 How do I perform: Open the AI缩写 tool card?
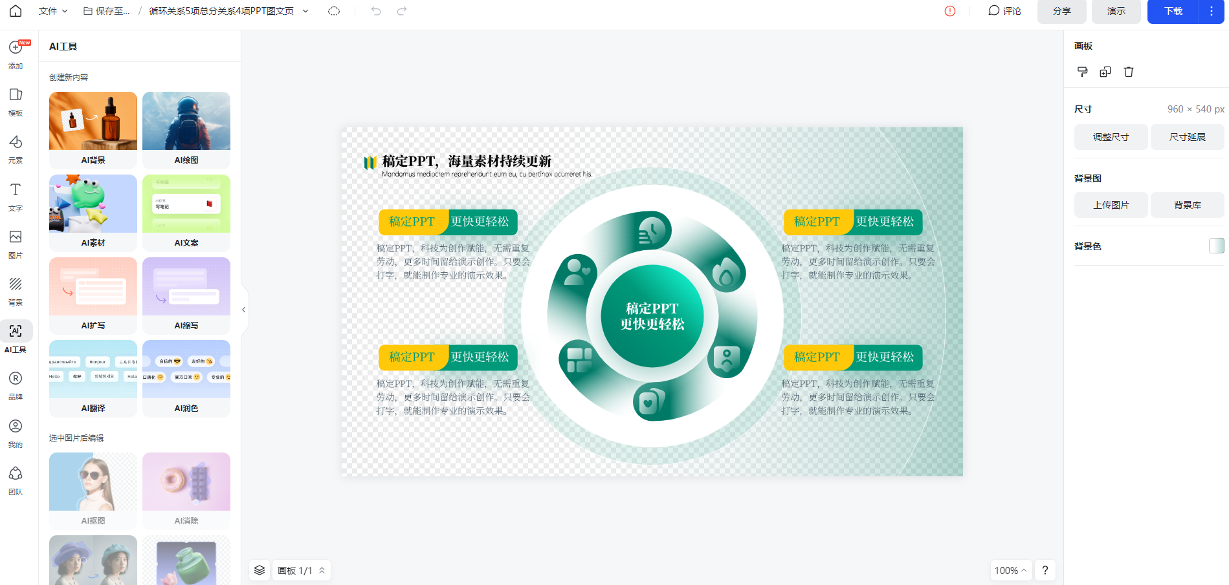tap(186, 295)
